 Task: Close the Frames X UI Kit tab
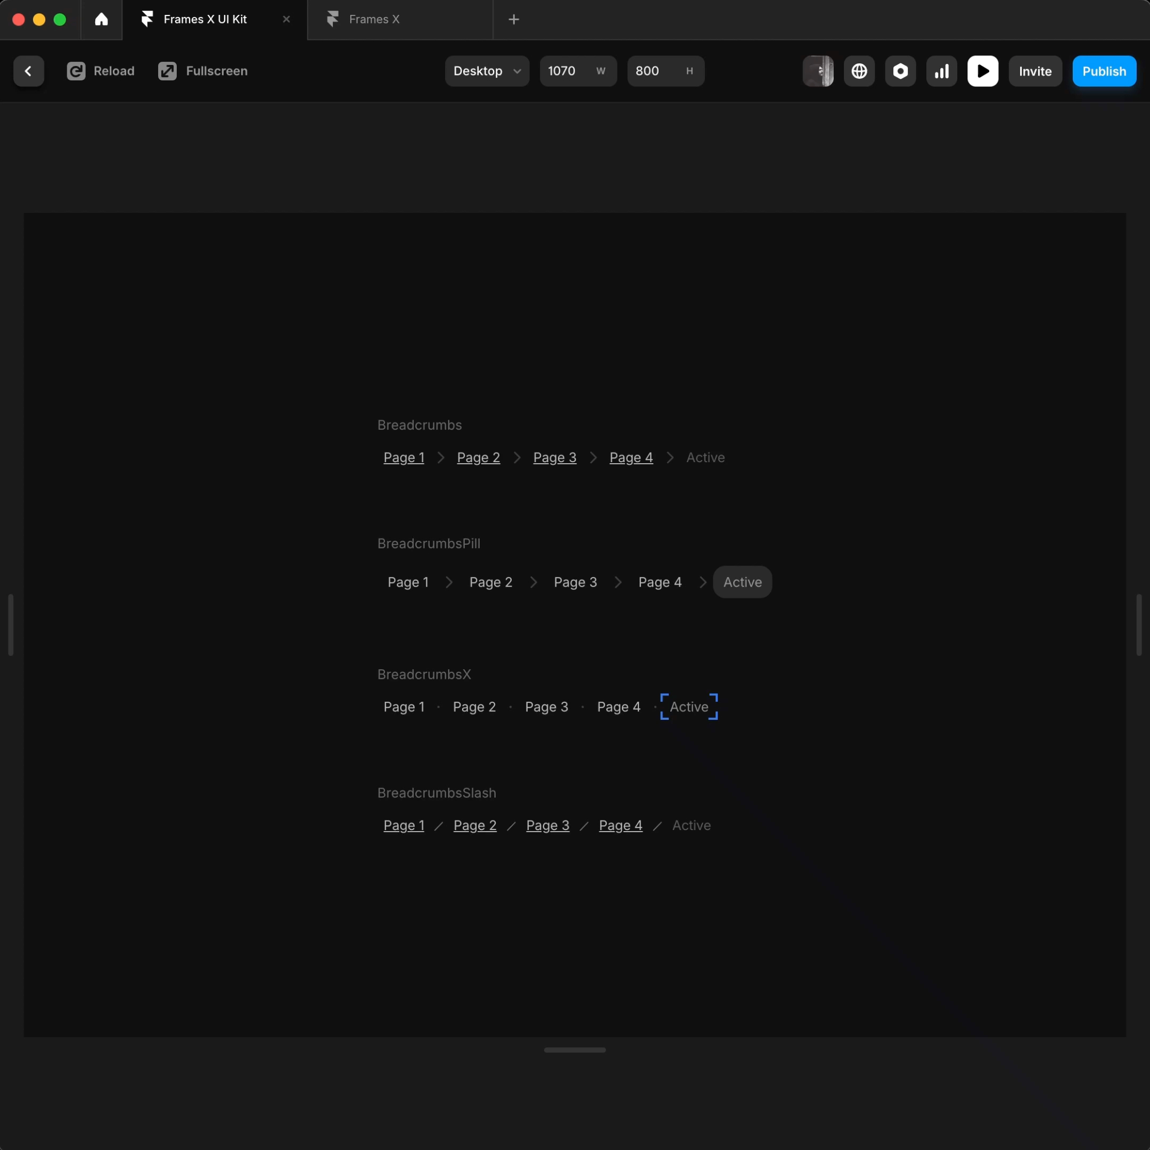coord(286,19)
